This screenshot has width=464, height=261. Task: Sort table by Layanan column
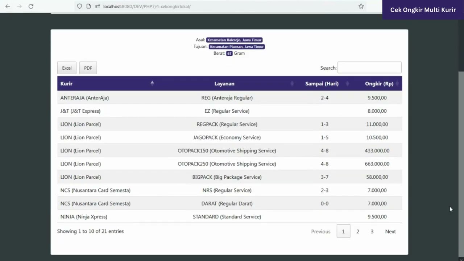click(x=224, y=83)
